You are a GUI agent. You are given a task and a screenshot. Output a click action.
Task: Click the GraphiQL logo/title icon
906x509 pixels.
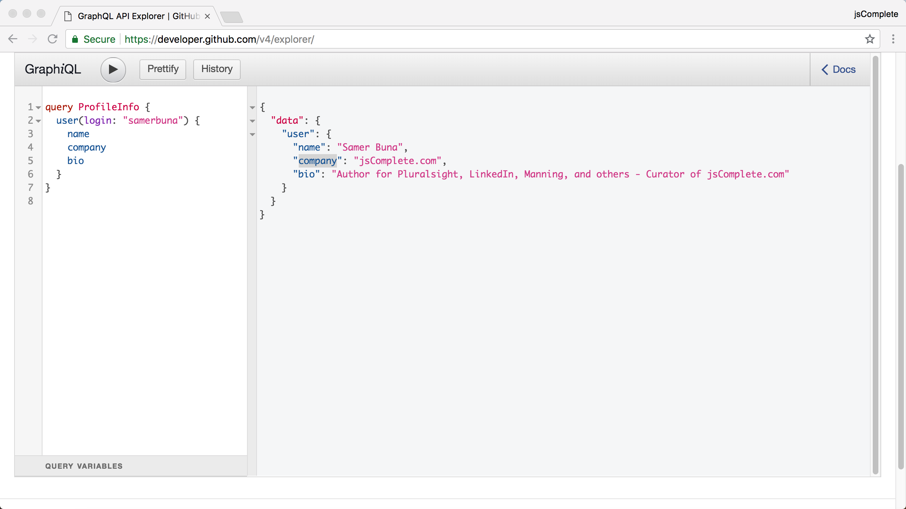tap(52, 69)
